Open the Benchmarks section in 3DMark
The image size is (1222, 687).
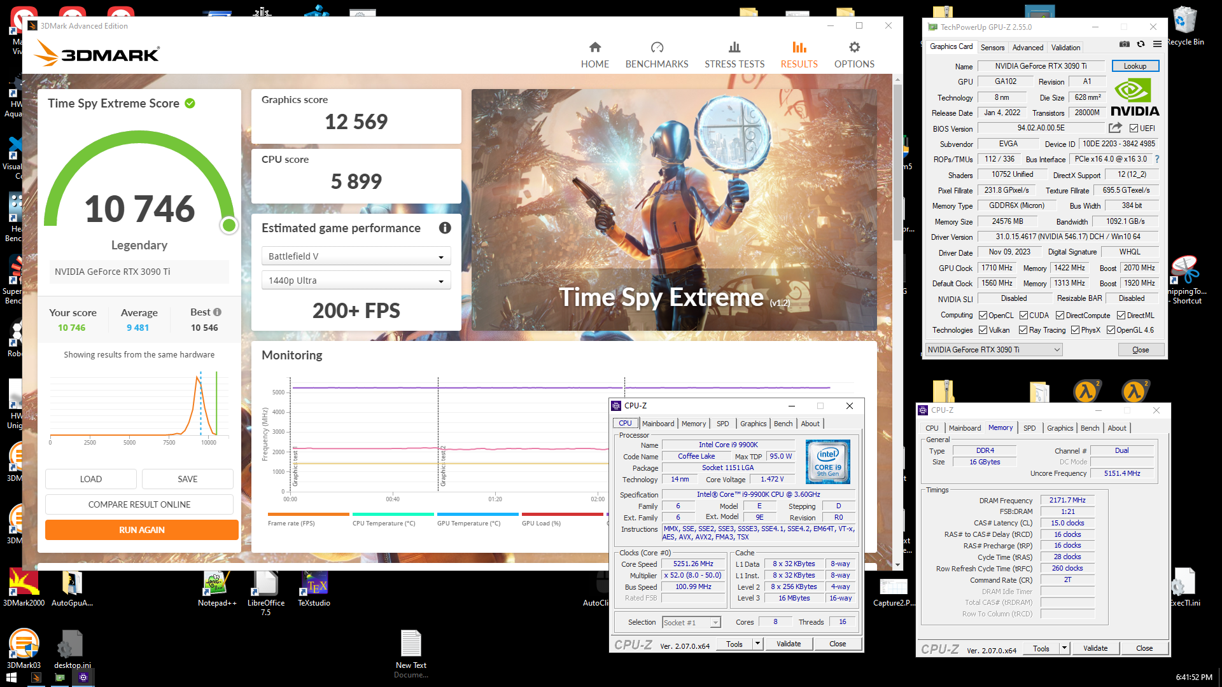pyautogui.click(x=657, y=55)
